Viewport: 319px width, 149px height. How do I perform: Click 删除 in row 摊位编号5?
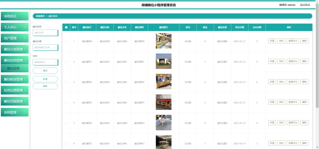click(304, 102)
